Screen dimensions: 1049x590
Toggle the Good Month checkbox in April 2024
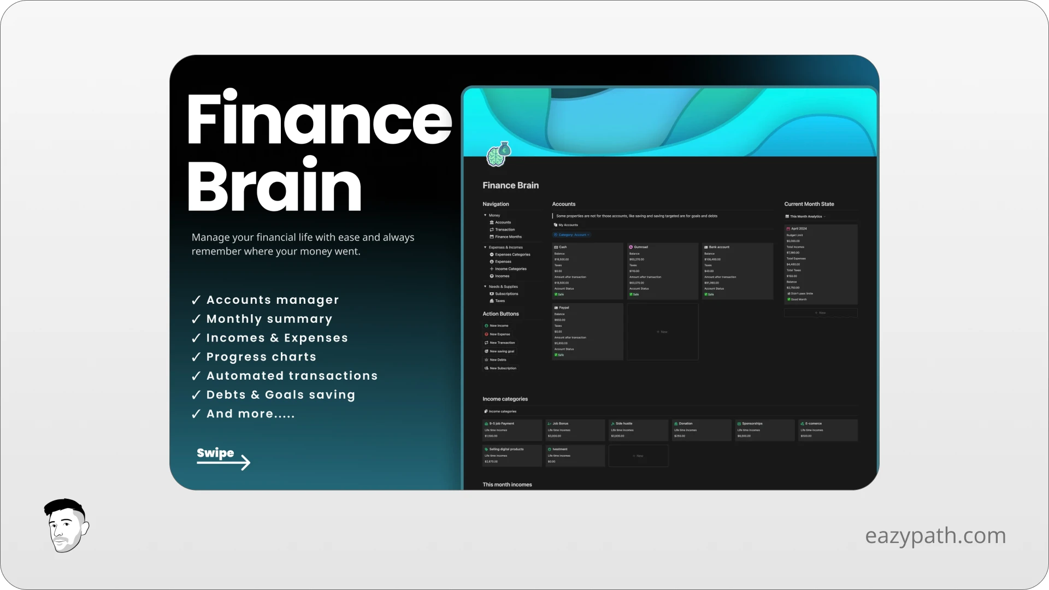[x=789, y=299]
